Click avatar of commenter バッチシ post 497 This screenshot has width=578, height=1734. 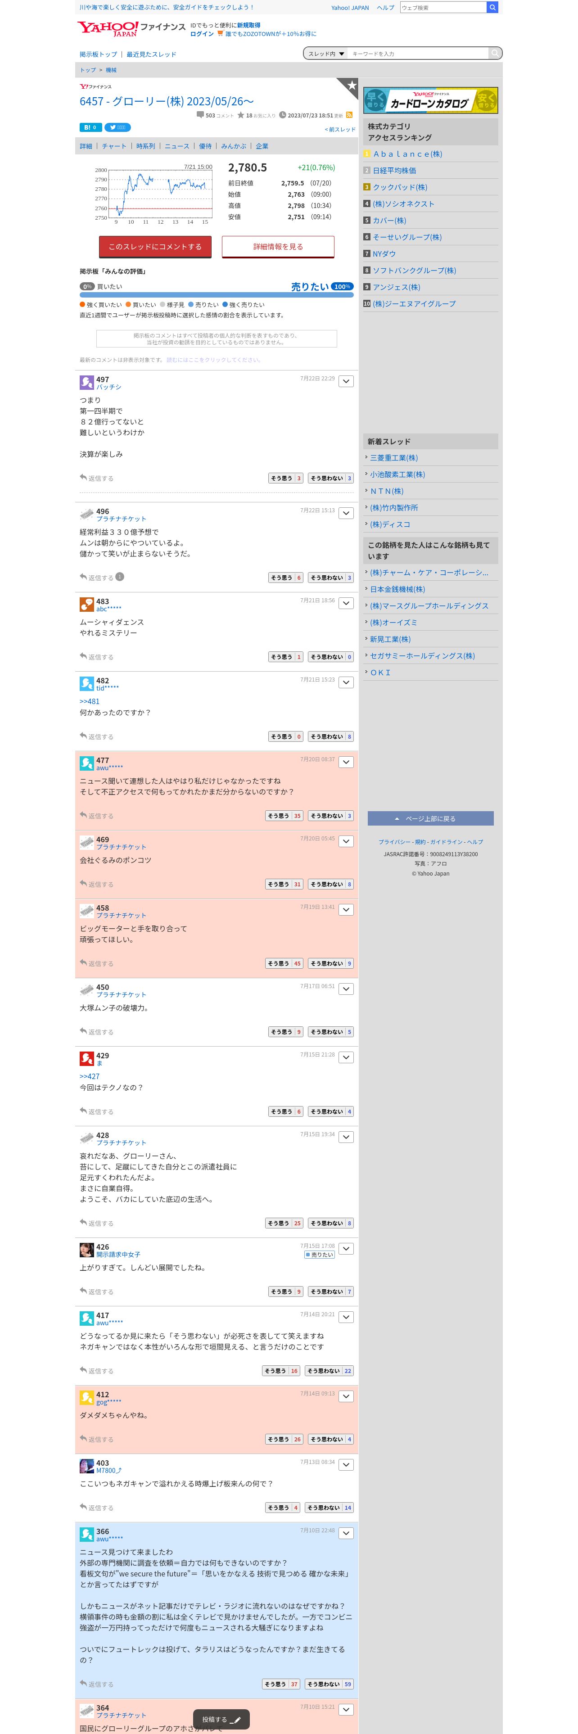(87, 382)
